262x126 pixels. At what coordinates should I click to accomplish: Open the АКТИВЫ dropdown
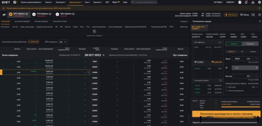pos(219,2)
